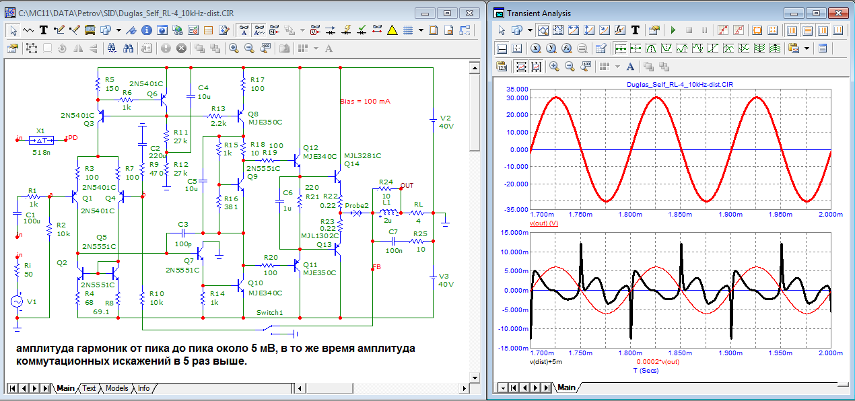
Task: Toggle the schematic grid display
Action: [408, 30]
